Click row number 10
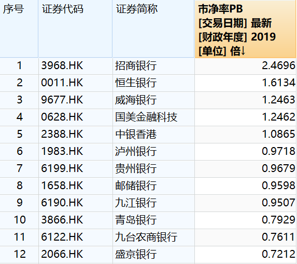The width and height of the screenshot is (297, 264). (x=20, y=220)
